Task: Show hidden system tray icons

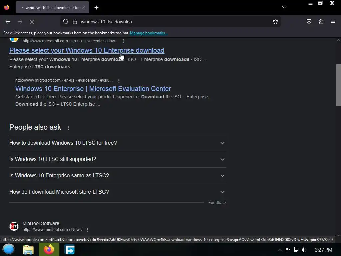Action: pyautogui.click(x=280, y=250)
